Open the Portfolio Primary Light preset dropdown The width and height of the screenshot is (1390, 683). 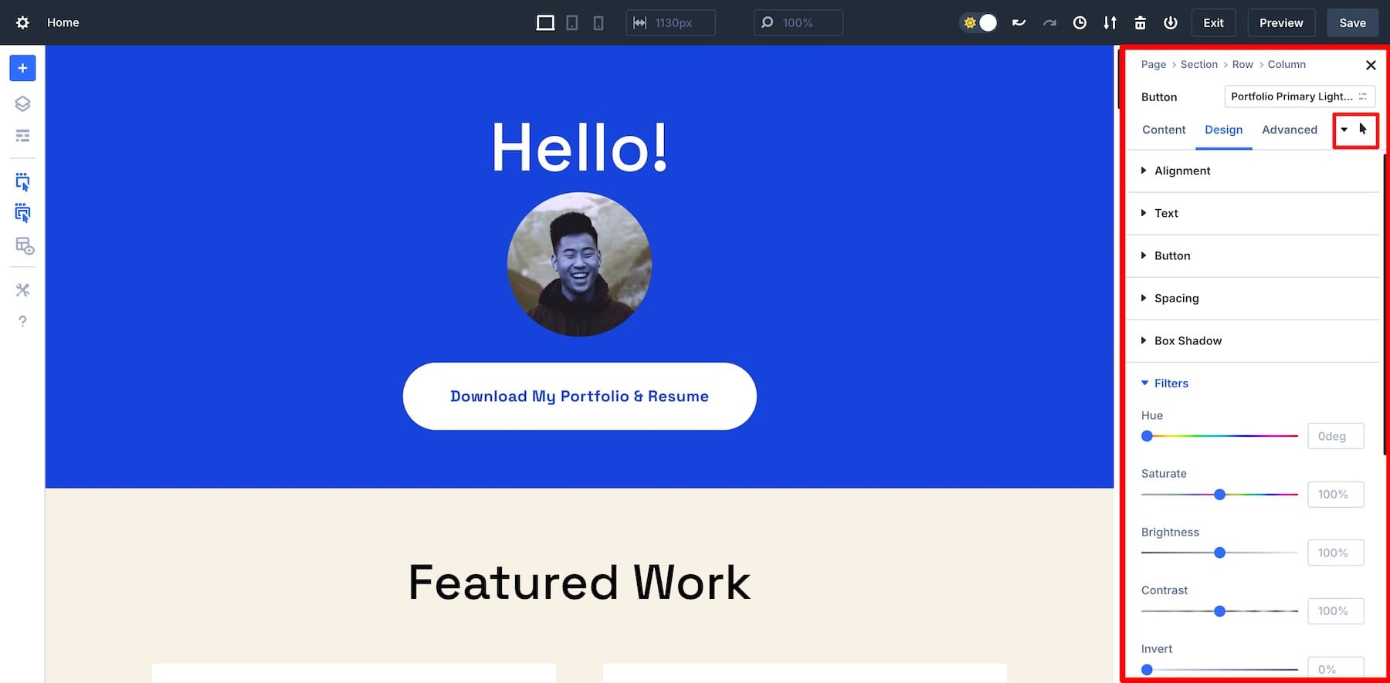click(x=1300, y=96)
